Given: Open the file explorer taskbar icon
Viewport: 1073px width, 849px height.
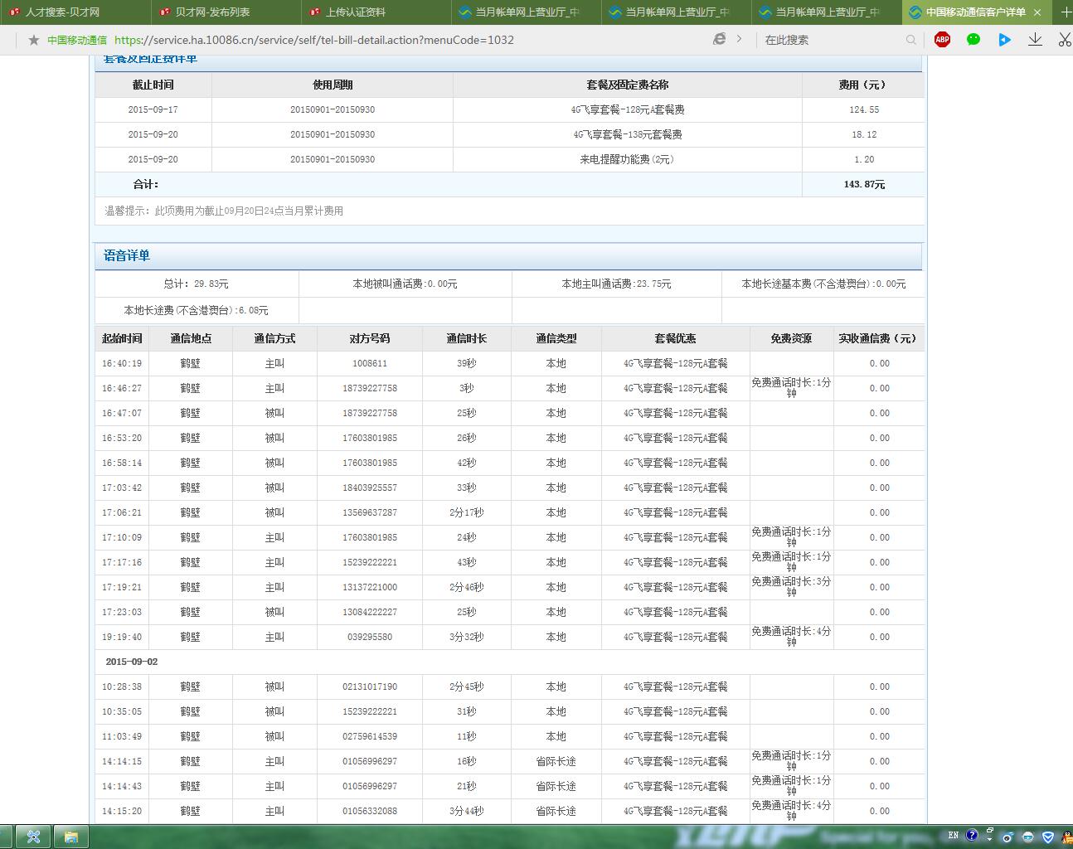Looking at the screenshot, I should click(x=70, y=837).
